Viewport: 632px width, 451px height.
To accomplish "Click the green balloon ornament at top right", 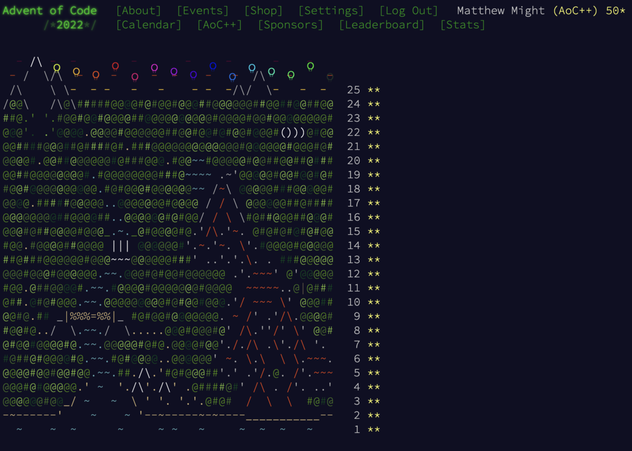I will point(311,66).
